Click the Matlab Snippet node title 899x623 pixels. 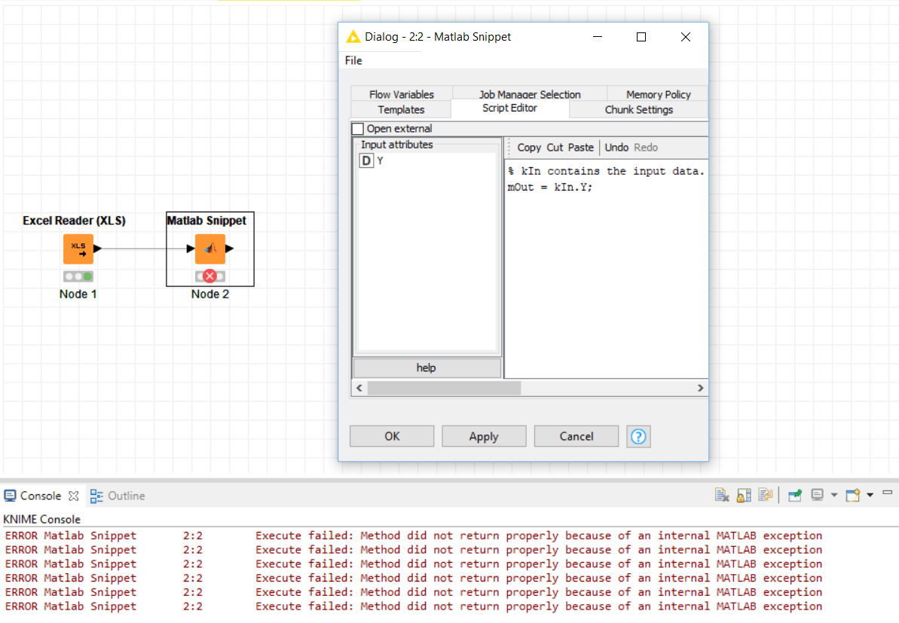click(206, 221)
